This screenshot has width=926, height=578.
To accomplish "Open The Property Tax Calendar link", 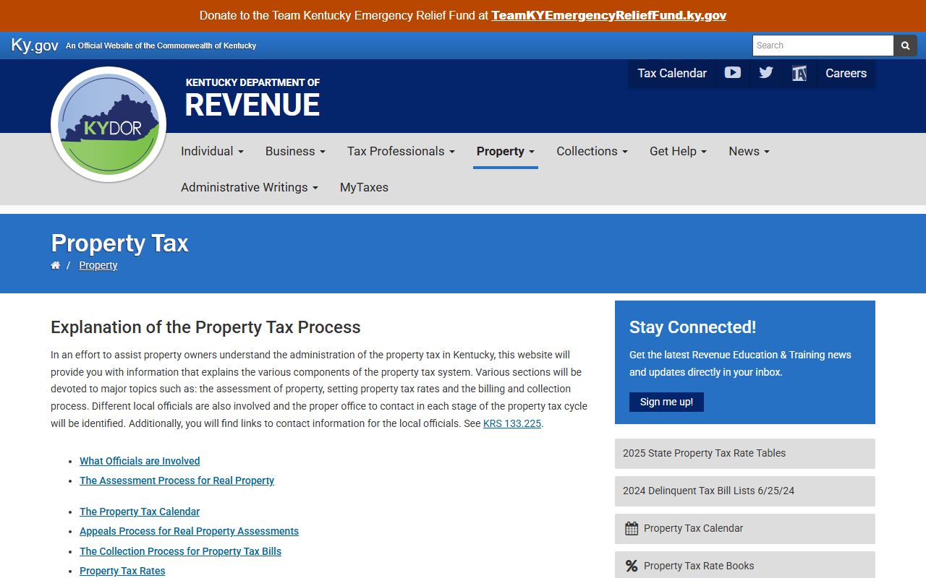I will click(x=140, y=512).
